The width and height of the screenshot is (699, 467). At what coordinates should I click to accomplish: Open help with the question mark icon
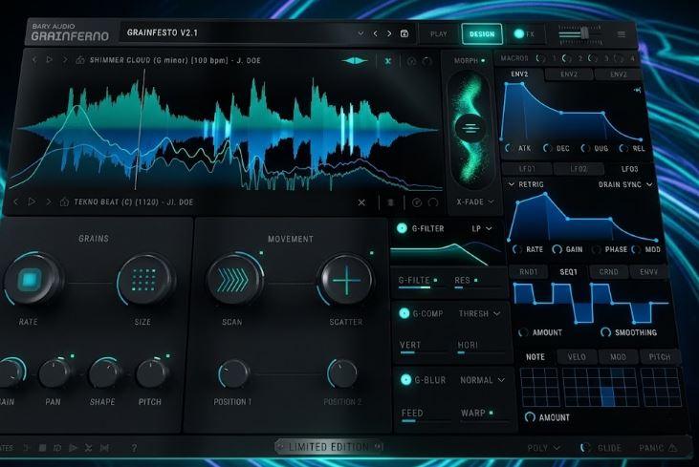(x=134, y=448)
